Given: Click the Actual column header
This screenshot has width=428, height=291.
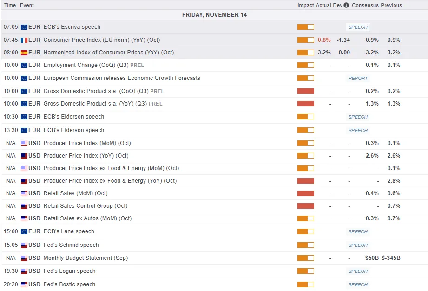Looking at the screenshot, I should [323, 5].
